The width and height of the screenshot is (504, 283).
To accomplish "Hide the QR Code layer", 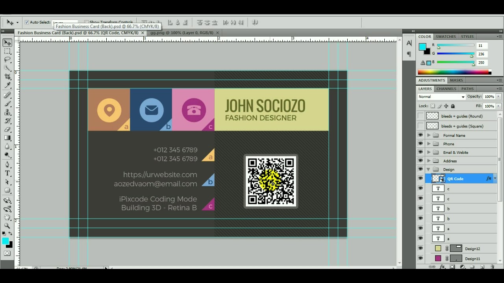I will click(x=421, y=178).
